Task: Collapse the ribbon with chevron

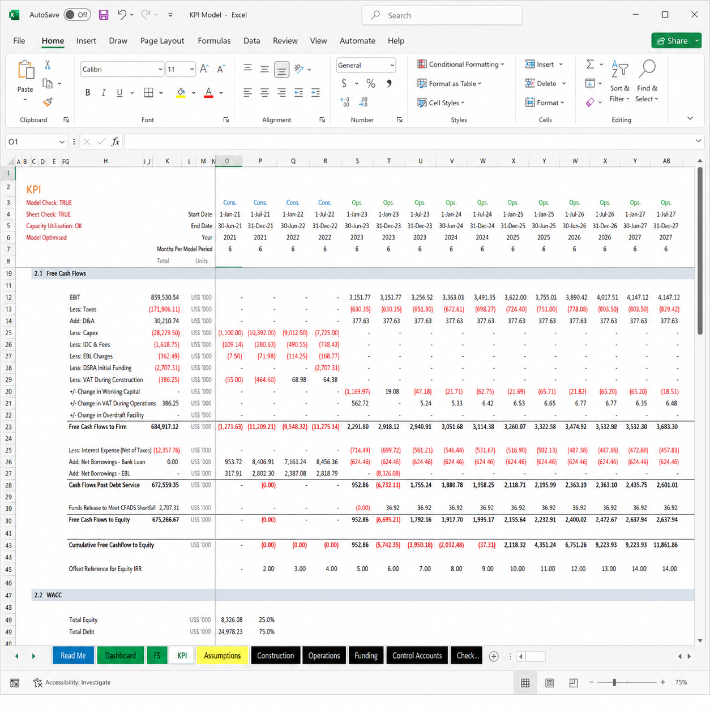Action: pos(690,118)
